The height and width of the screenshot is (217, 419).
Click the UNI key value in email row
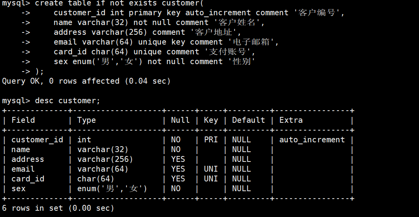click(x=211, y=169)
